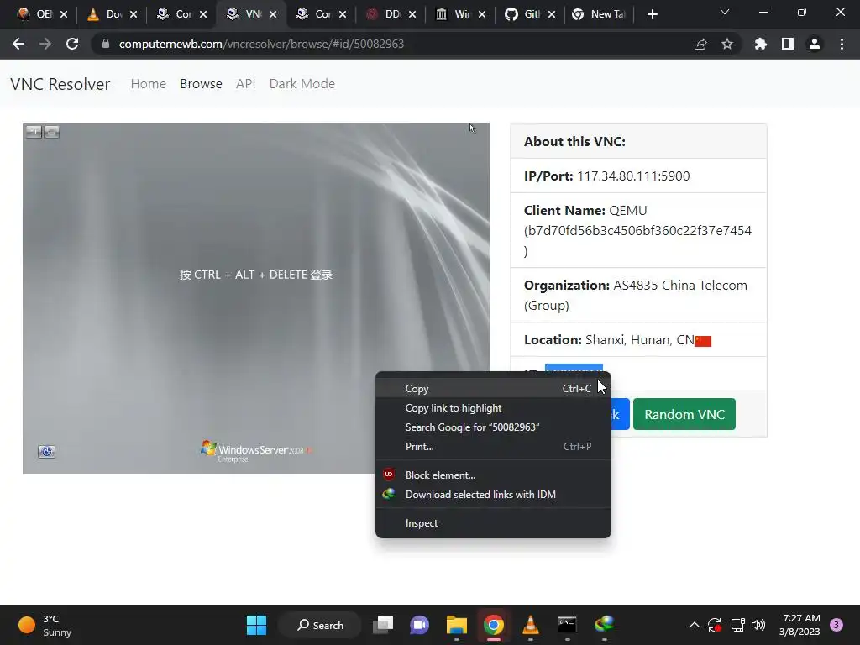Open the Browse nav link

tap(201, 83)
